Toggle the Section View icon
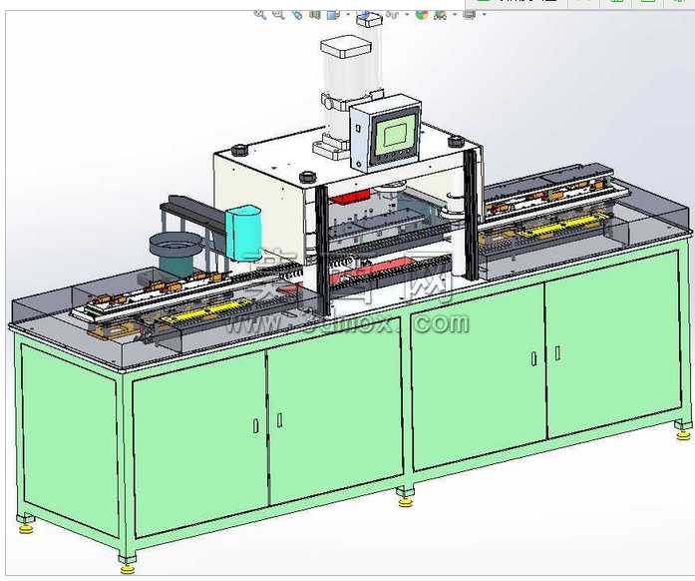The height and width of the screenshot is (581, 695). (x=315, y=14)
